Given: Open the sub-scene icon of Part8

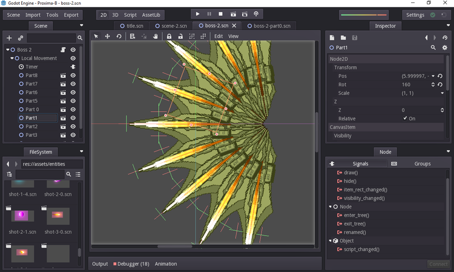Looking at the screenshot, I should coord(63,75).
